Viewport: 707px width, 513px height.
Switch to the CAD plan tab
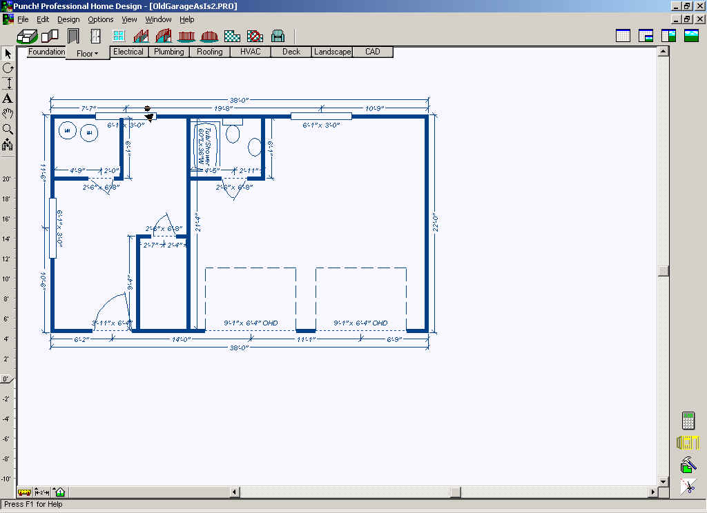tap(373, 52)
